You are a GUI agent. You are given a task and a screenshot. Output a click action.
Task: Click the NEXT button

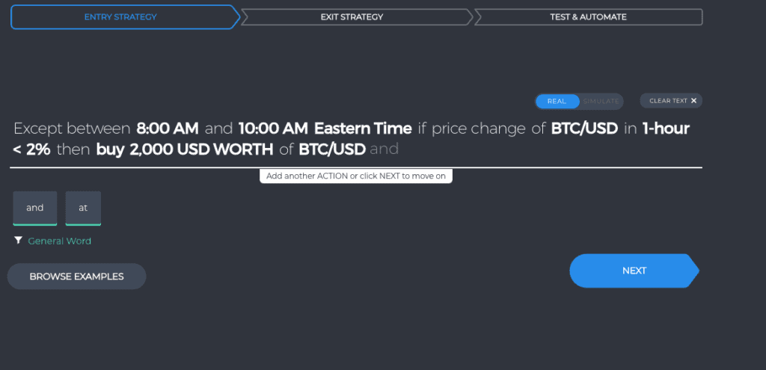[x=634, y=271]
